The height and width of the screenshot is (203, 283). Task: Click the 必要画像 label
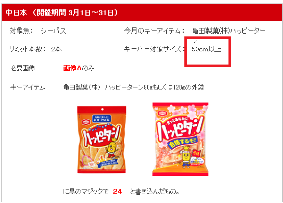22,68
